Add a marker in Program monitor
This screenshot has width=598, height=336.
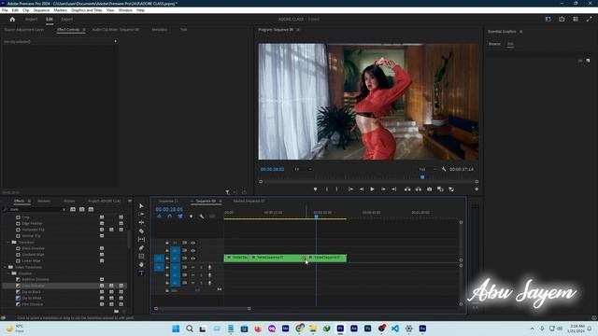tap(316, 189)
